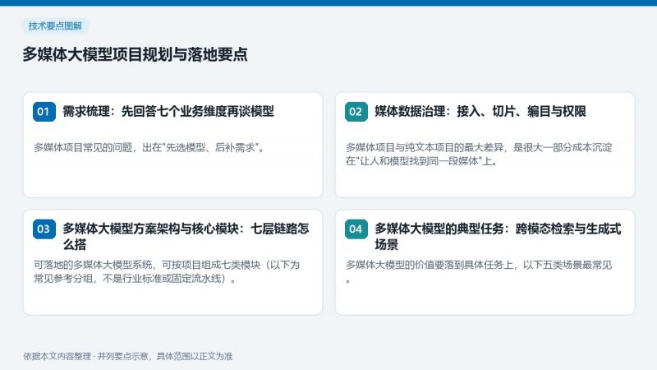This screenshot has height=370, width=657.
Task: Select heading 多媒体大模型的典型任务
Action: click(439, 229)
